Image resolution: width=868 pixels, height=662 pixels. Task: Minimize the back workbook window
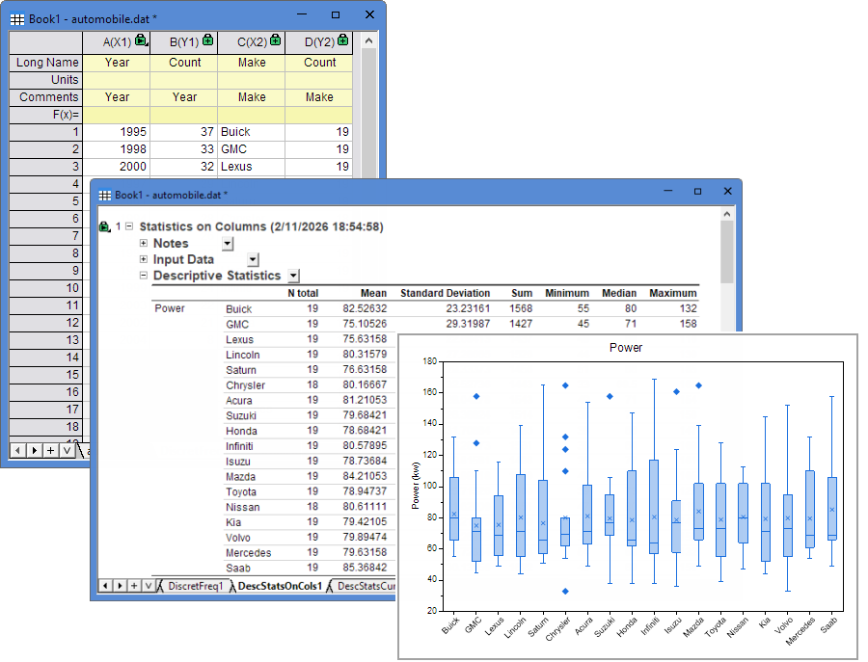(x=302, y=14)
